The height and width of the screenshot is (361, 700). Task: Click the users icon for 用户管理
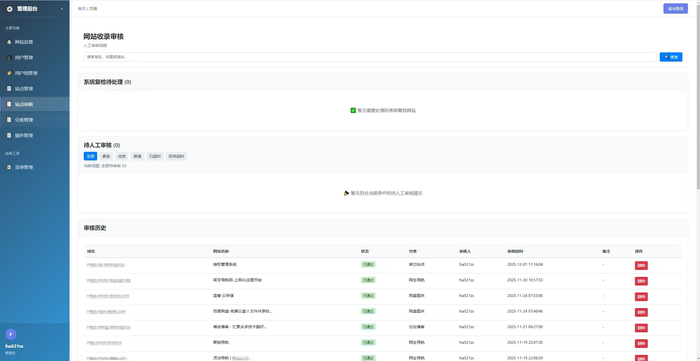(x=9, y=57)
